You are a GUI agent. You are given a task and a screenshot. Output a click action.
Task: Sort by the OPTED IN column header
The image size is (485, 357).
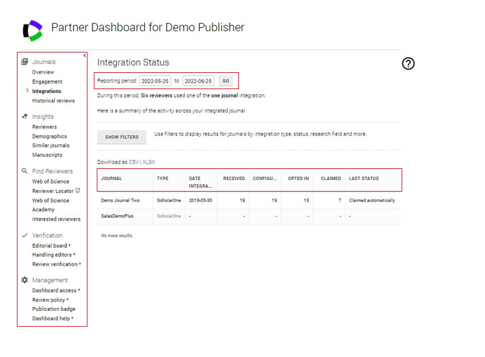[x=298, y=178]
